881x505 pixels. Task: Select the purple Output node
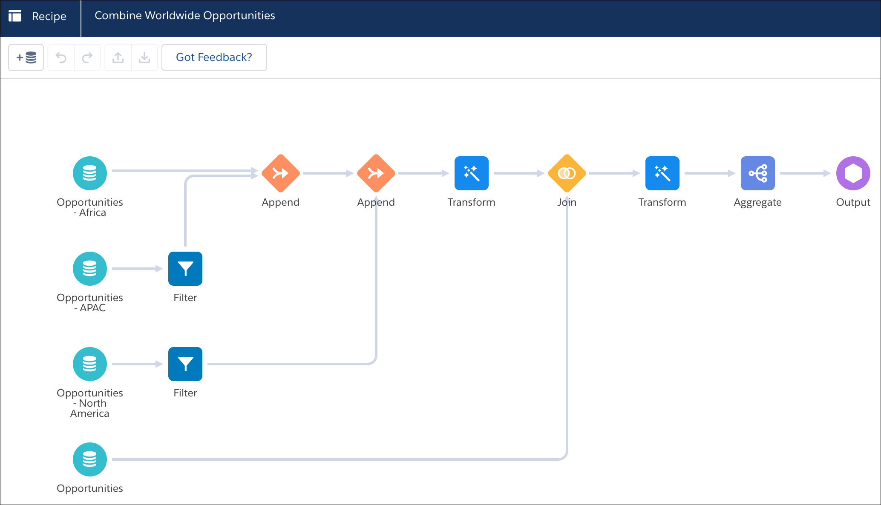[853, 173]
